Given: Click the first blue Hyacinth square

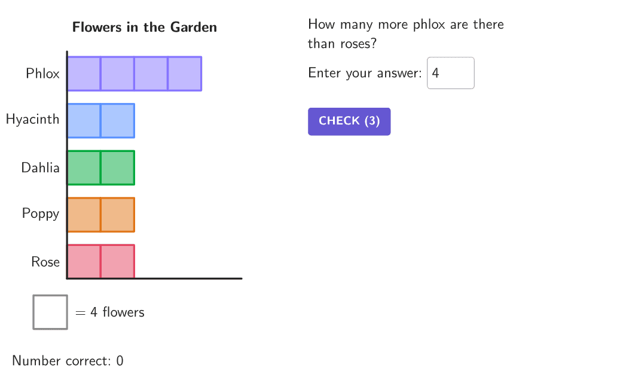Looking at the screenshot, I should tap(84, 120).
